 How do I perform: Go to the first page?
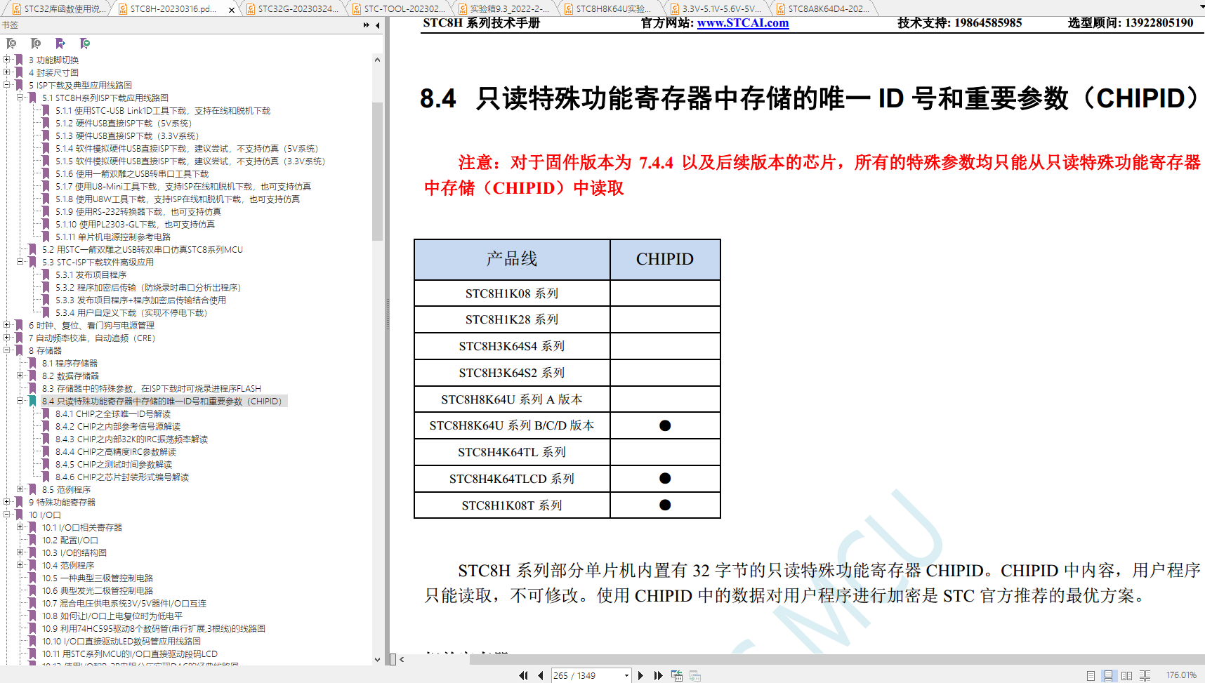(x=523, y=675)
